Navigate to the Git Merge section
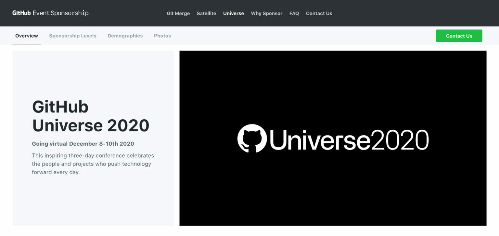 tap(178, 13)
